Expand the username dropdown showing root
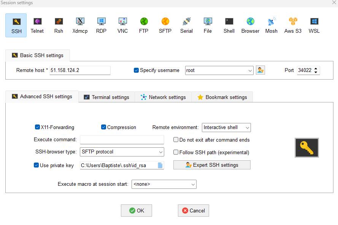Viewport: 338px width, 225px height. coord(250,70)
